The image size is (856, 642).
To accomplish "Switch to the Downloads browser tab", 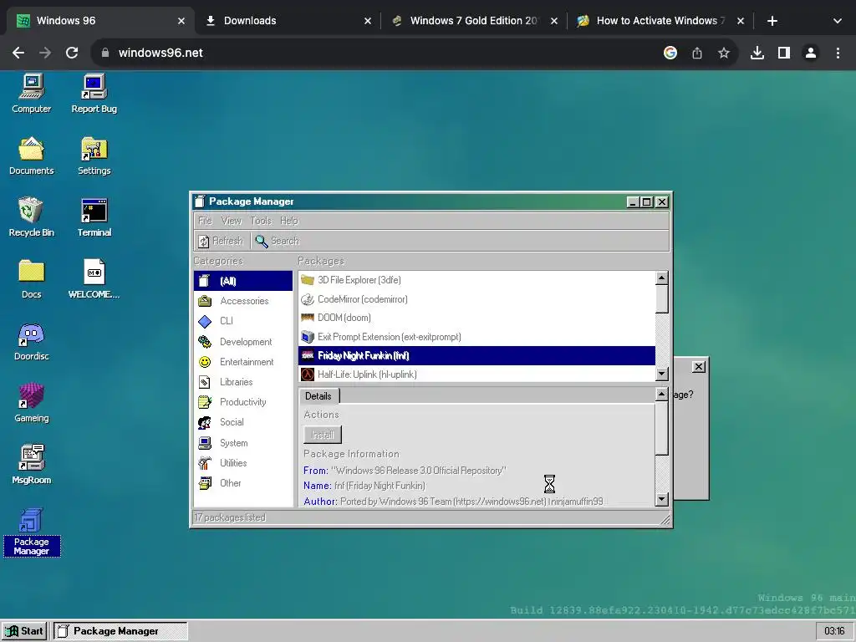I will point(284,21).
